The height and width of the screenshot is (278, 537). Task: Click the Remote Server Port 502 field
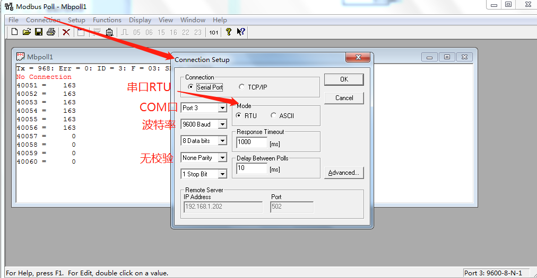292,207
